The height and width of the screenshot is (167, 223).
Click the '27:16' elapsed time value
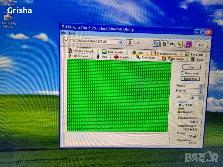(x=192, y=143)
